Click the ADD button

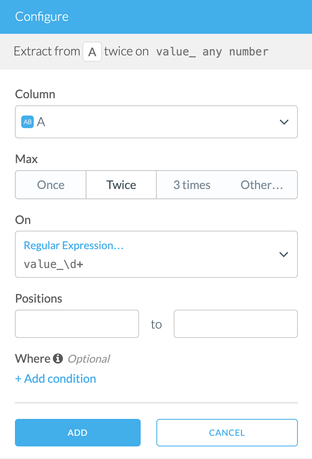click(77, 432)
